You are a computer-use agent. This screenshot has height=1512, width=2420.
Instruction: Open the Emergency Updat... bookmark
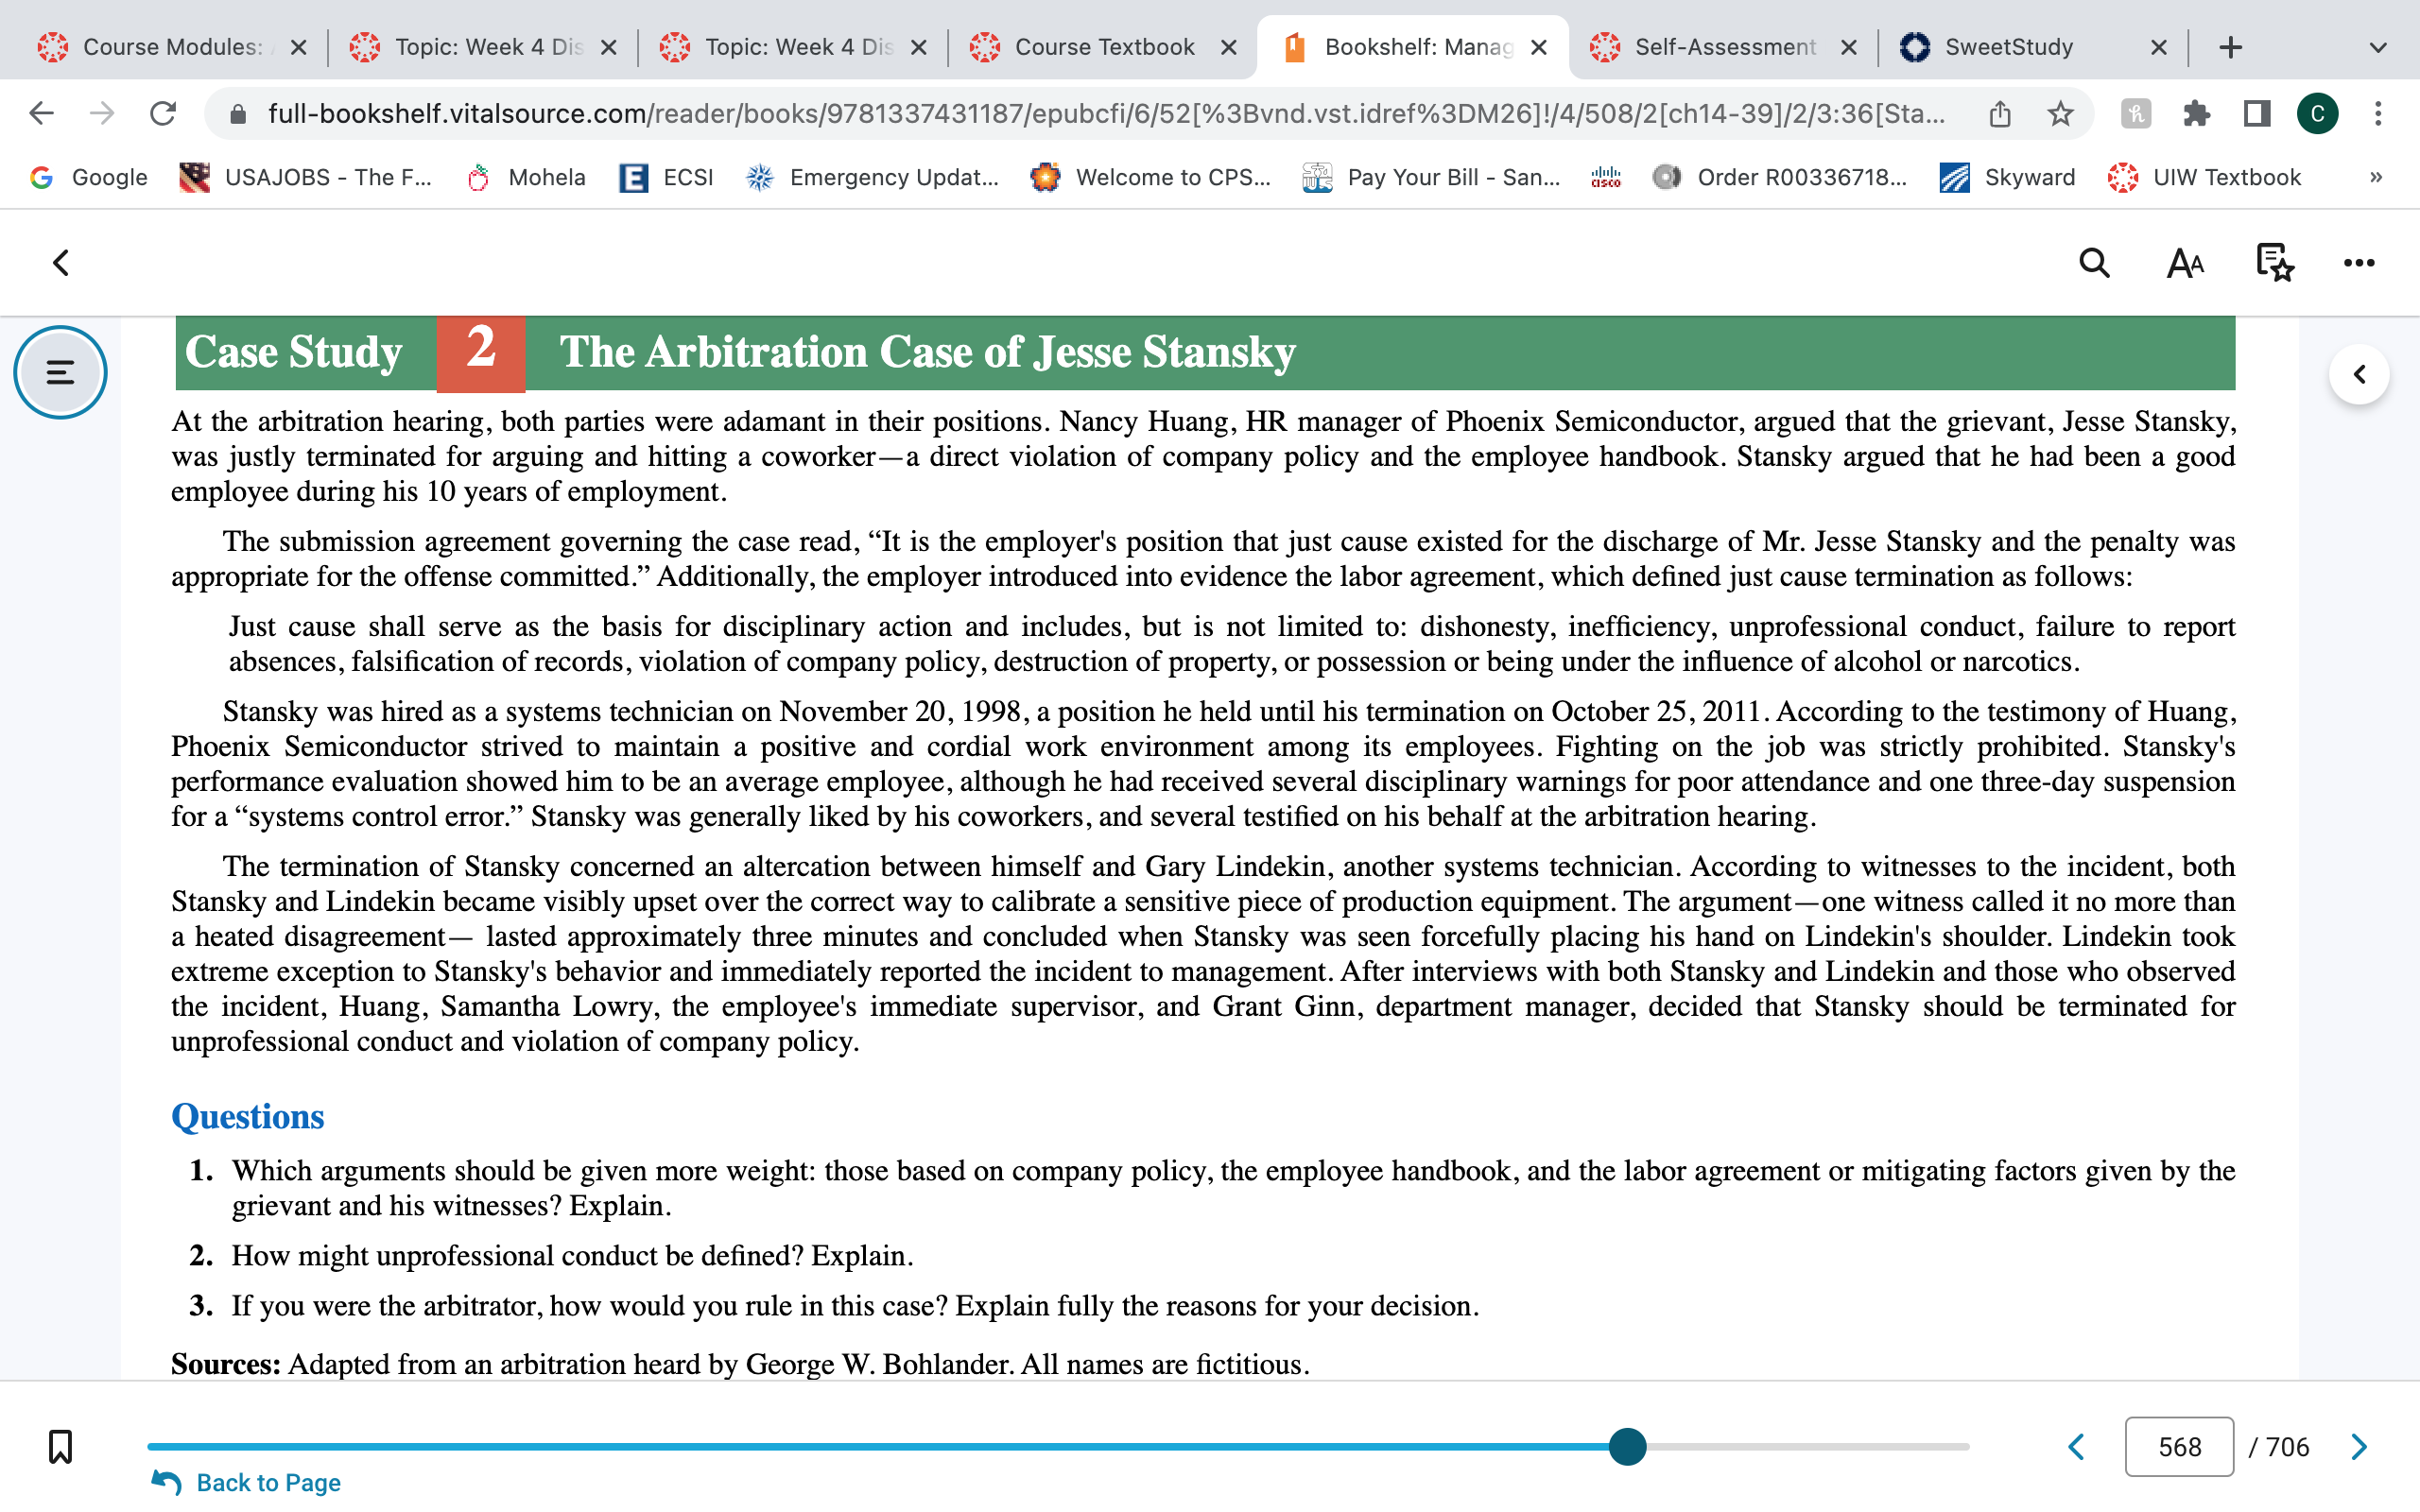tap(872, 177)
